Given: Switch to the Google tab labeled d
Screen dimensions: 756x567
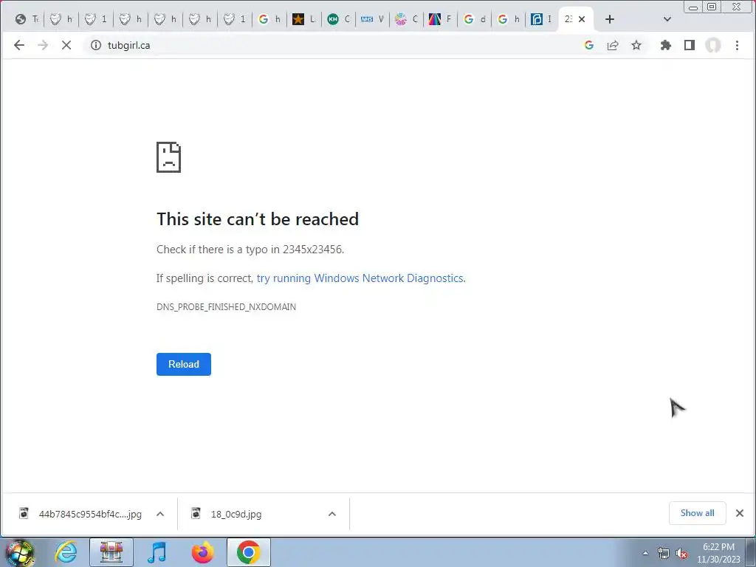Looking at the screenshot, I should [475, 19].
